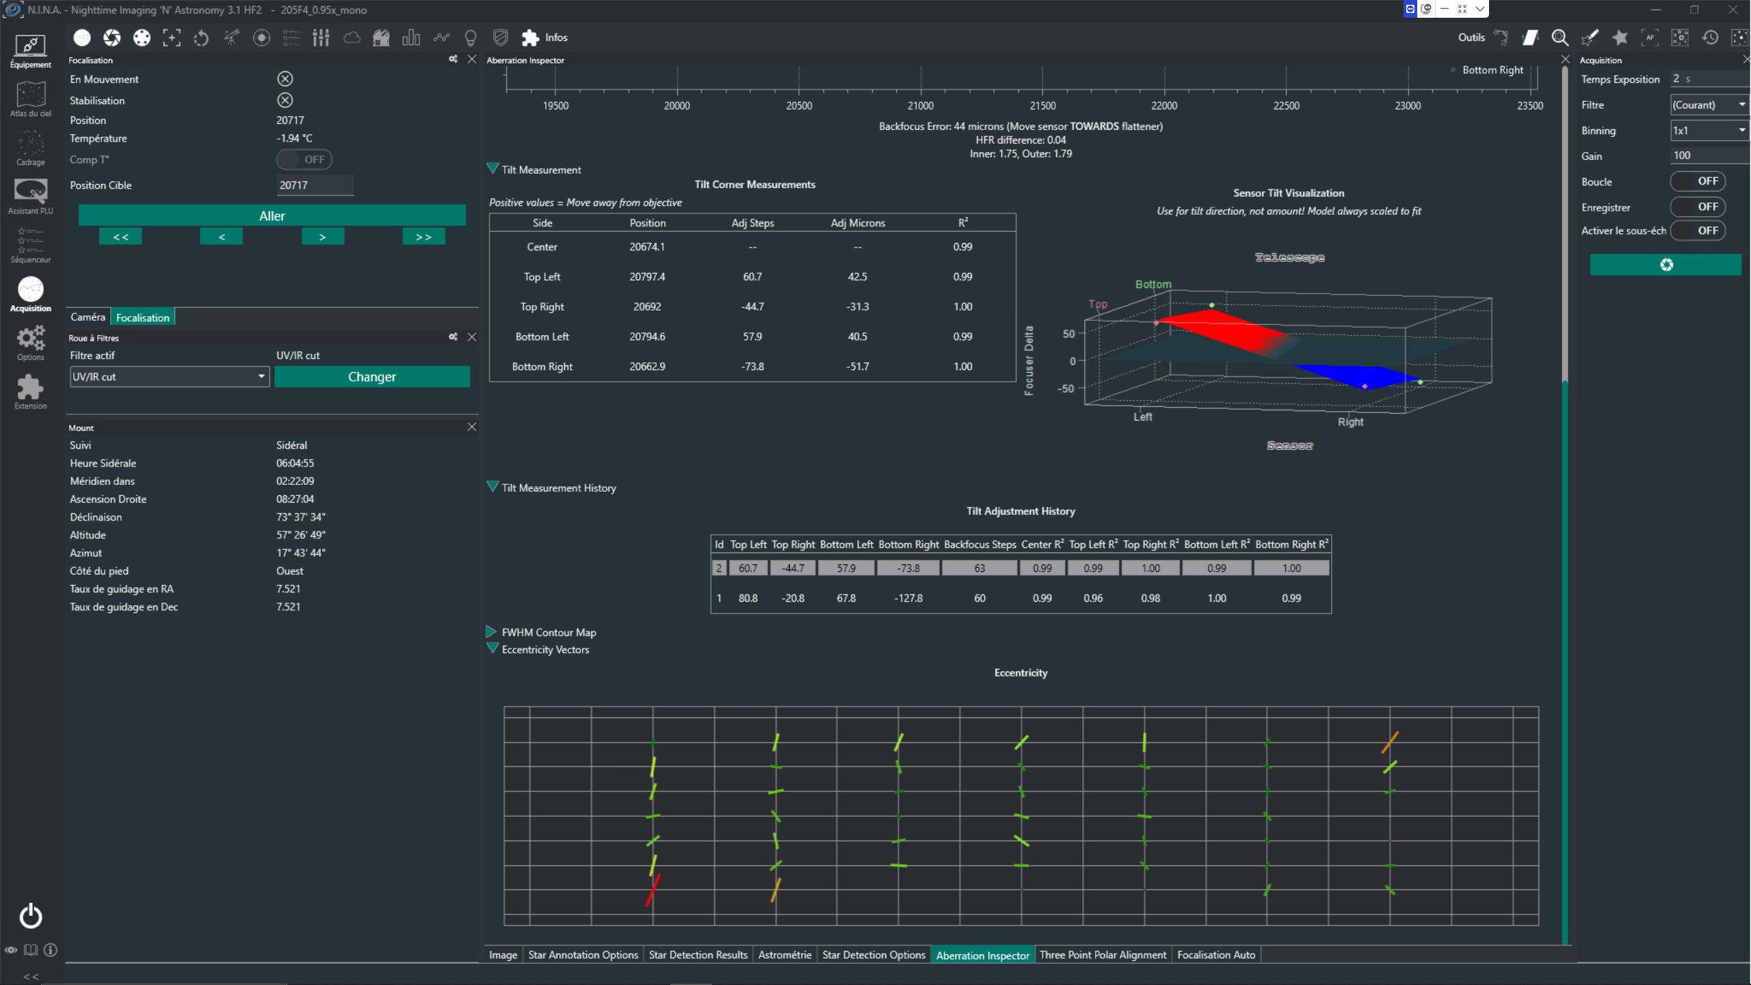Click the Aller move button
Image resolution: width=1751 pixels, height=985 pixels.
[x=272, y=215]
